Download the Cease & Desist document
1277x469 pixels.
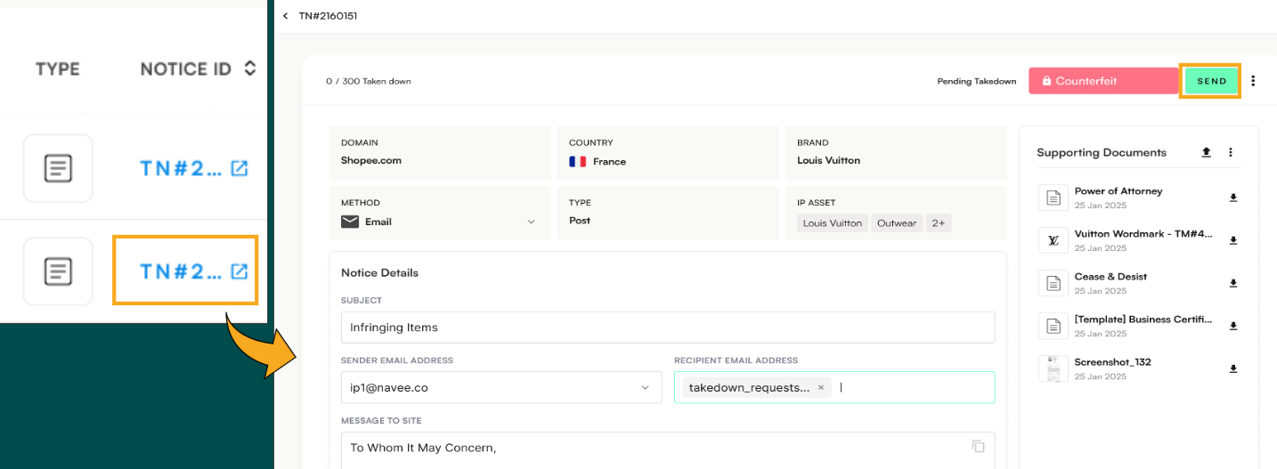[x=1233, y=283]
